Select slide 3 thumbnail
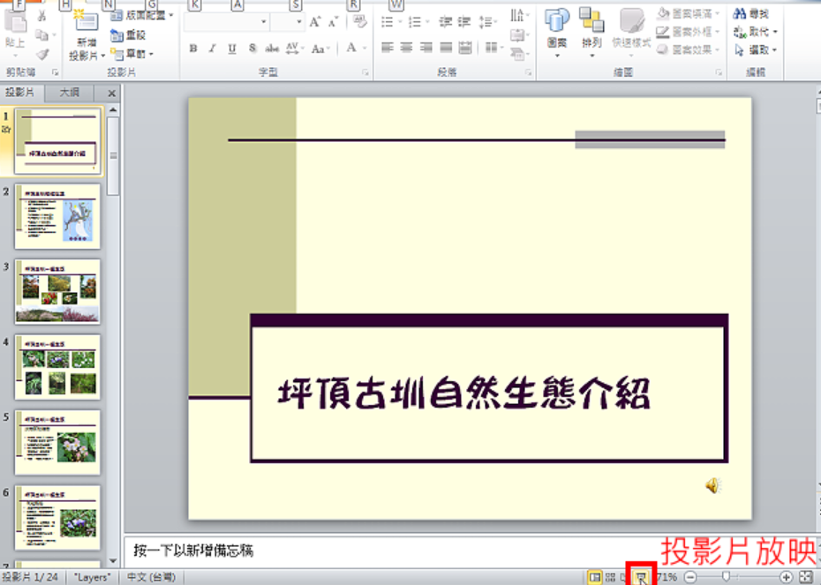Screen dimensions: 821x585 click(x=57, y=291)
